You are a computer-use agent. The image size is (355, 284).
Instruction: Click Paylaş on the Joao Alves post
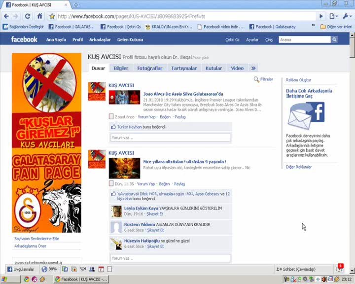180,117
